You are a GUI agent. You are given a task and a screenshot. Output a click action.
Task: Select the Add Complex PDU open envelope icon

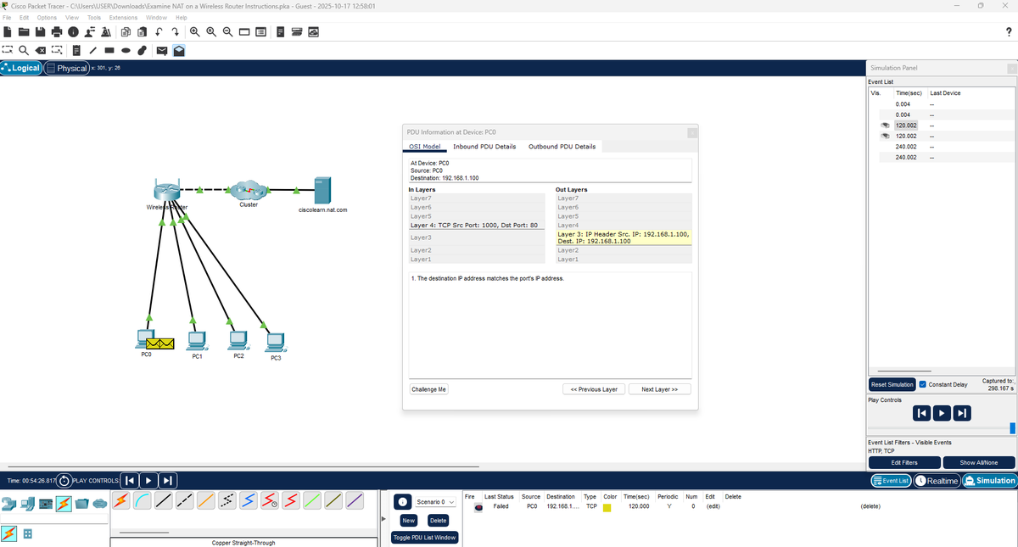click(x=179, y=50)
